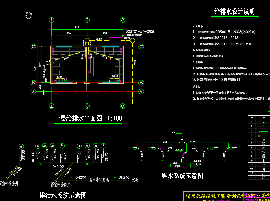
Task: Select the standard line GB50015-2003(2009版)
Action: 224,32
